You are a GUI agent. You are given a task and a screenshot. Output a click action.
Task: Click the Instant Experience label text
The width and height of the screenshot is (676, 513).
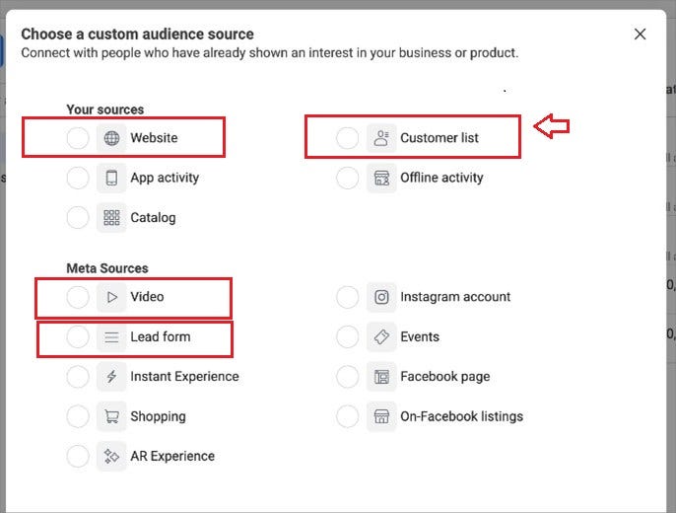click(184, 377)
